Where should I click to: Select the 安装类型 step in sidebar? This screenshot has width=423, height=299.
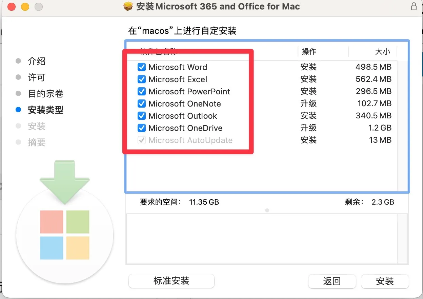(46, 110)
